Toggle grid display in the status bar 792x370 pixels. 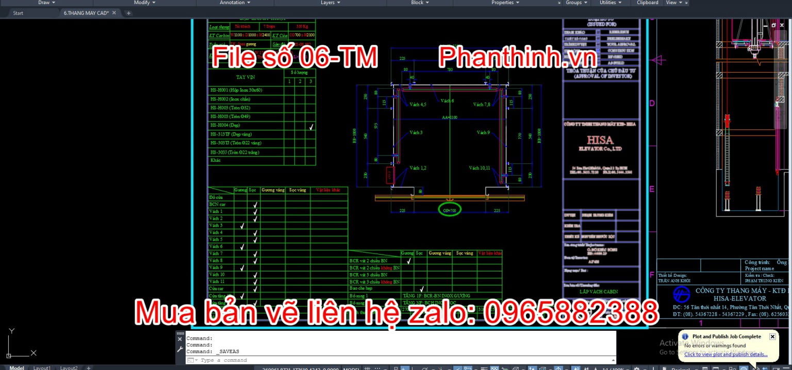[367, 367]
